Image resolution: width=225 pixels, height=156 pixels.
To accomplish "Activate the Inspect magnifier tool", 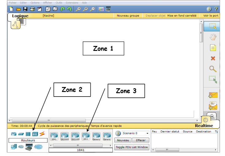I will (213, 69).
